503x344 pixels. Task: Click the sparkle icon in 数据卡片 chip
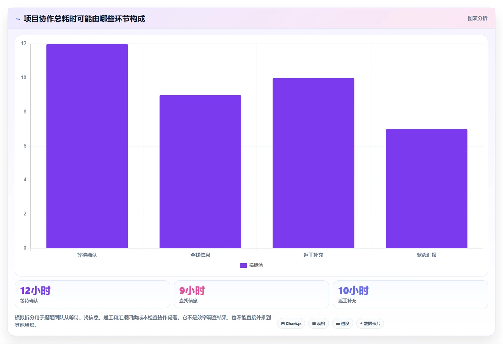point(361,324)
